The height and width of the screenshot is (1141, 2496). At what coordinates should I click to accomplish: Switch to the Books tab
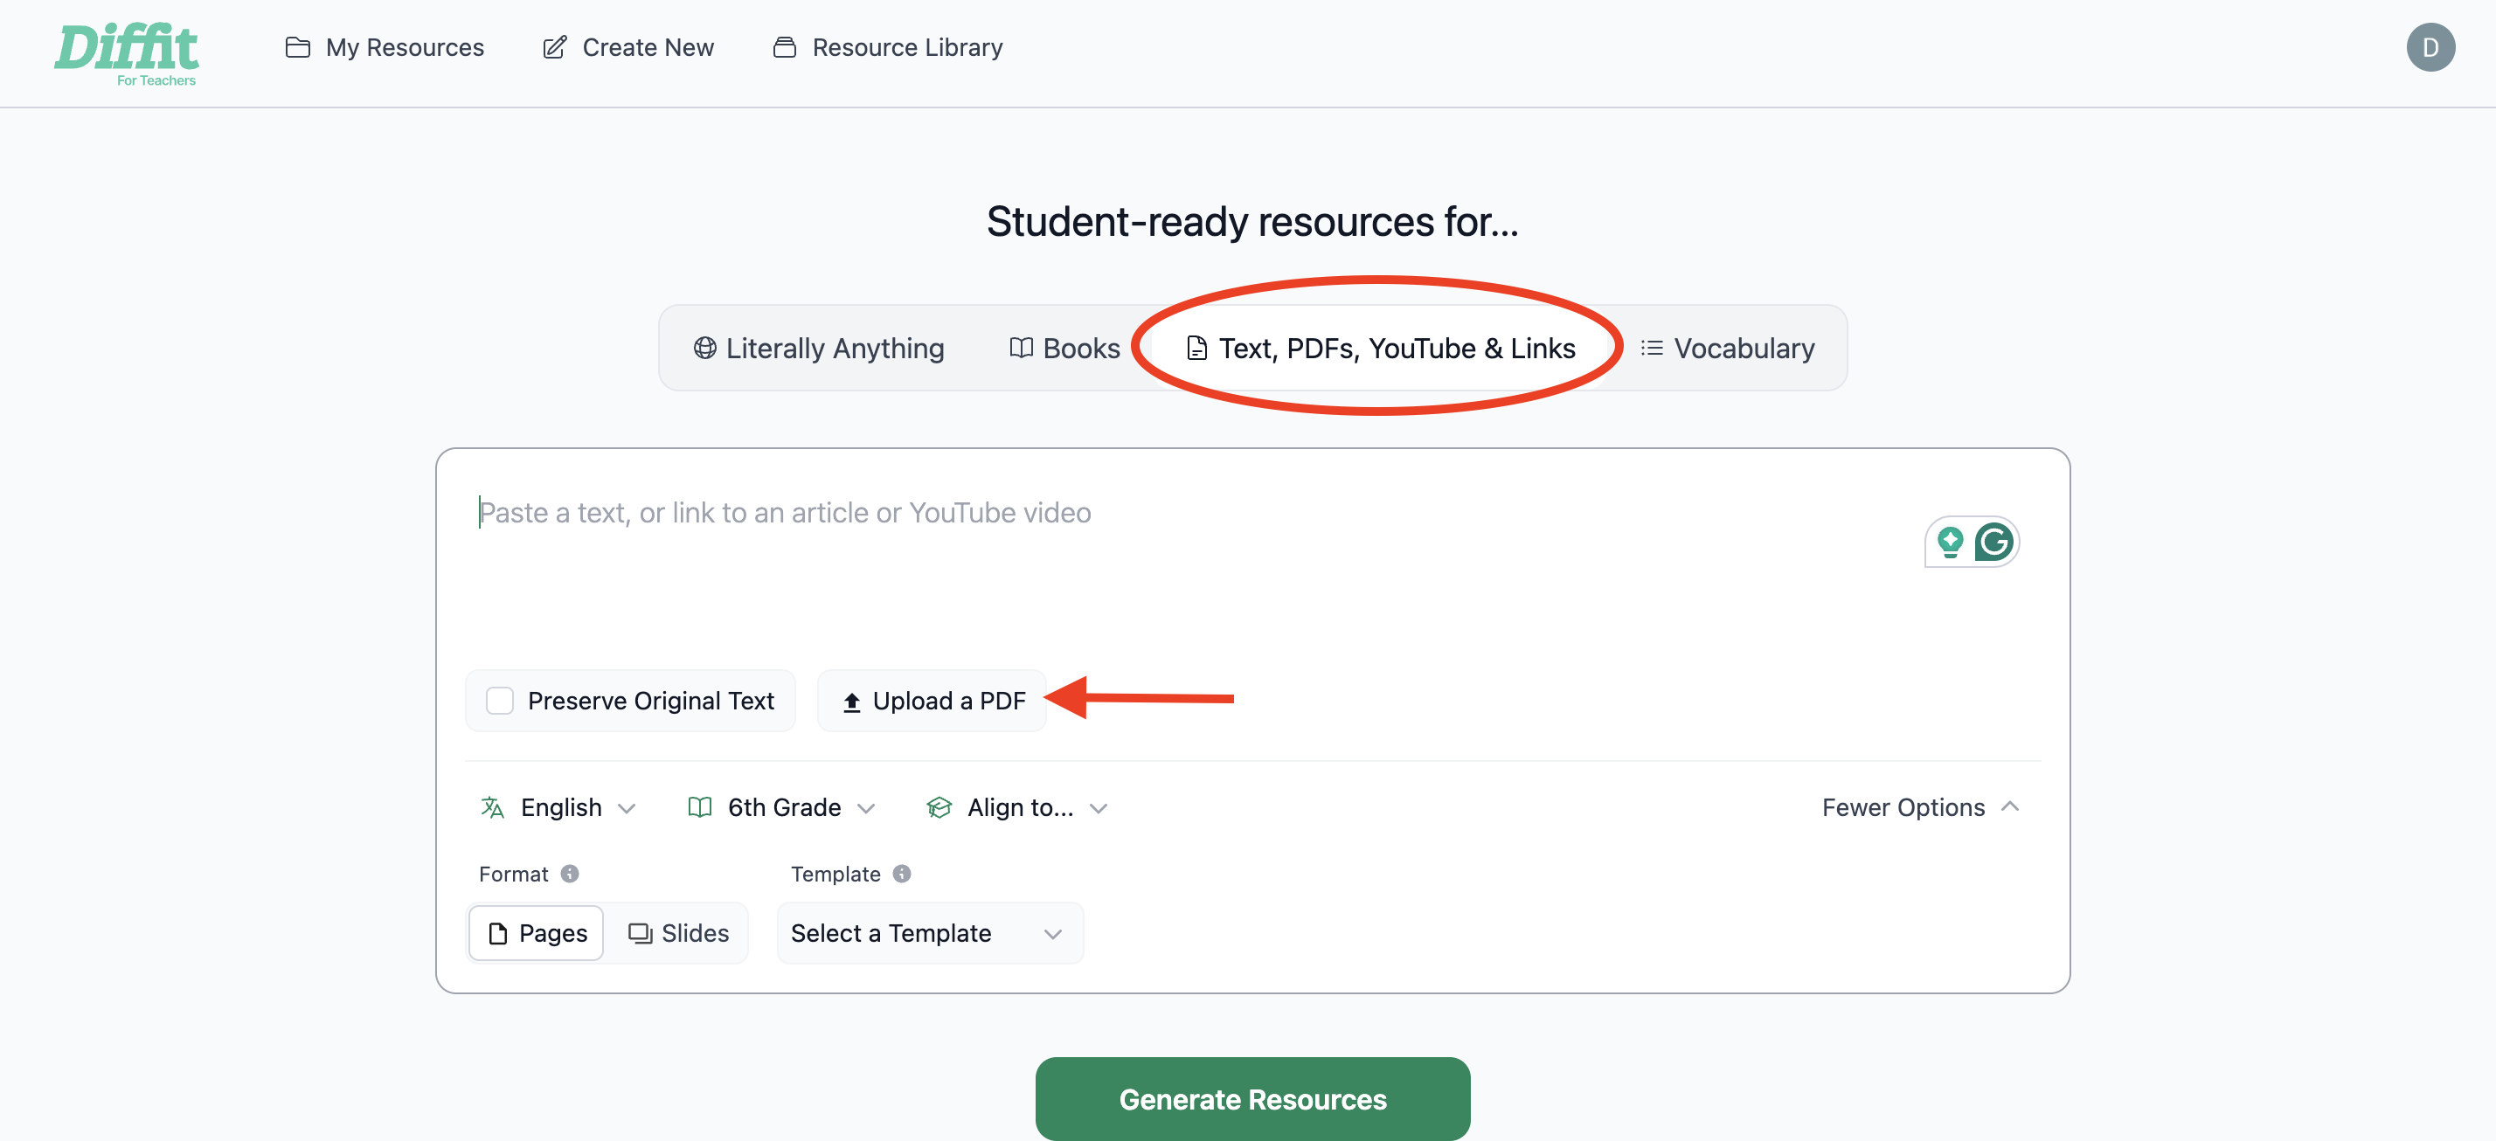(x=1064, y=348)
